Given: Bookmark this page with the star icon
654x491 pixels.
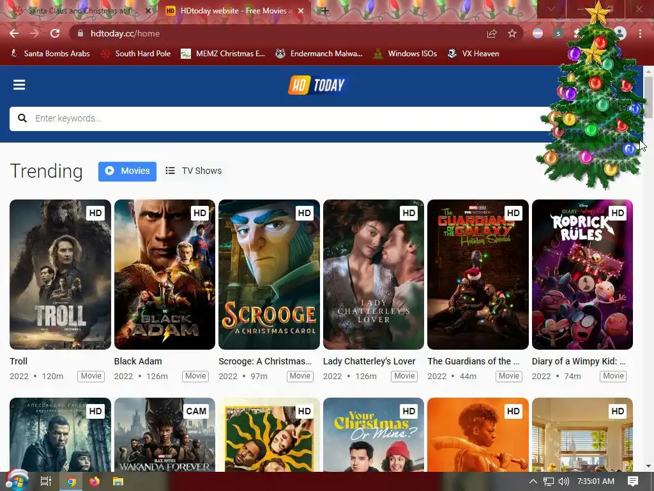Looking at the screenshot, I should [512, 33].
